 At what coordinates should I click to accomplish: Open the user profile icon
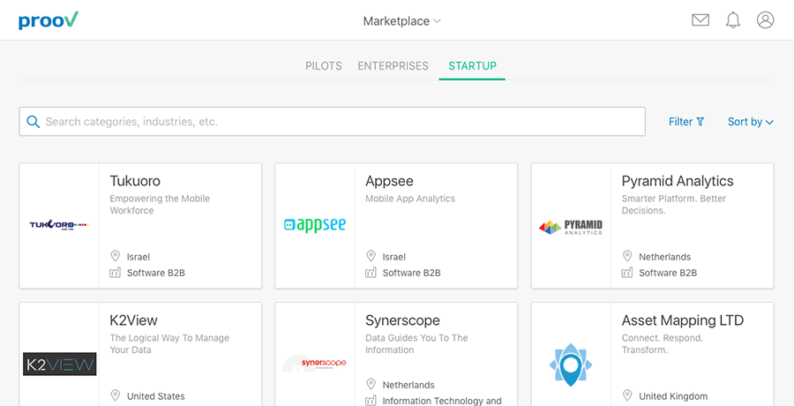pos(765,20)
